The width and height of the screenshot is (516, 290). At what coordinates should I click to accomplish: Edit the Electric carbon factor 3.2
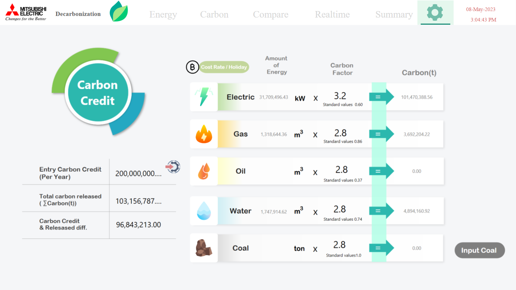[x=340, y=96]
